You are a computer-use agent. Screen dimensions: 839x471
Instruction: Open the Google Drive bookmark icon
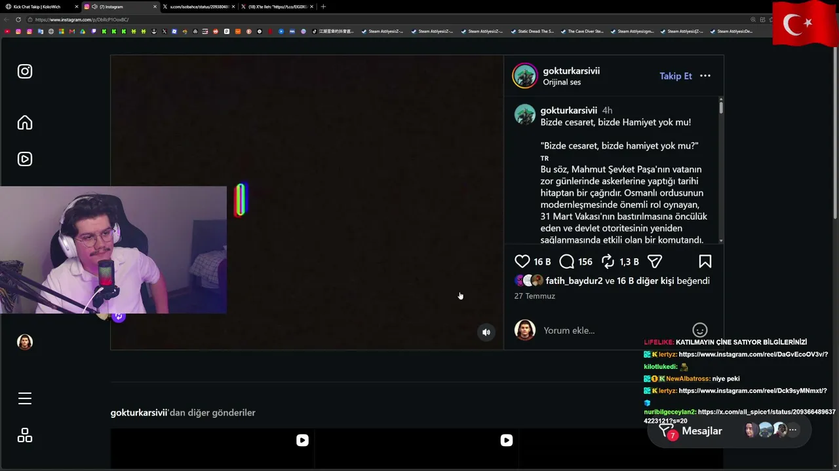(x=83, y=31)
